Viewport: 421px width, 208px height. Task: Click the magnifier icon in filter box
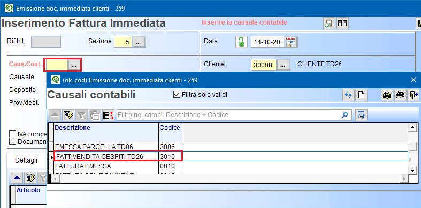click(x=345, y=115)
